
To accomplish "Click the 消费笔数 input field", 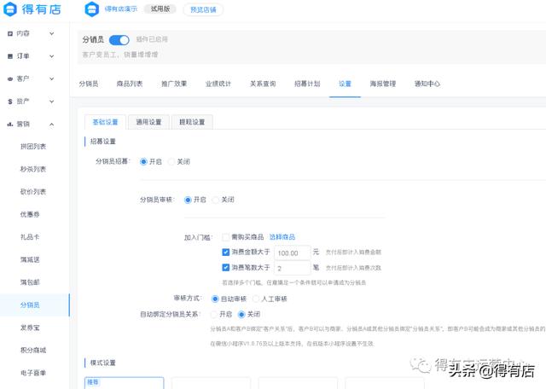I will pos(292,268).
